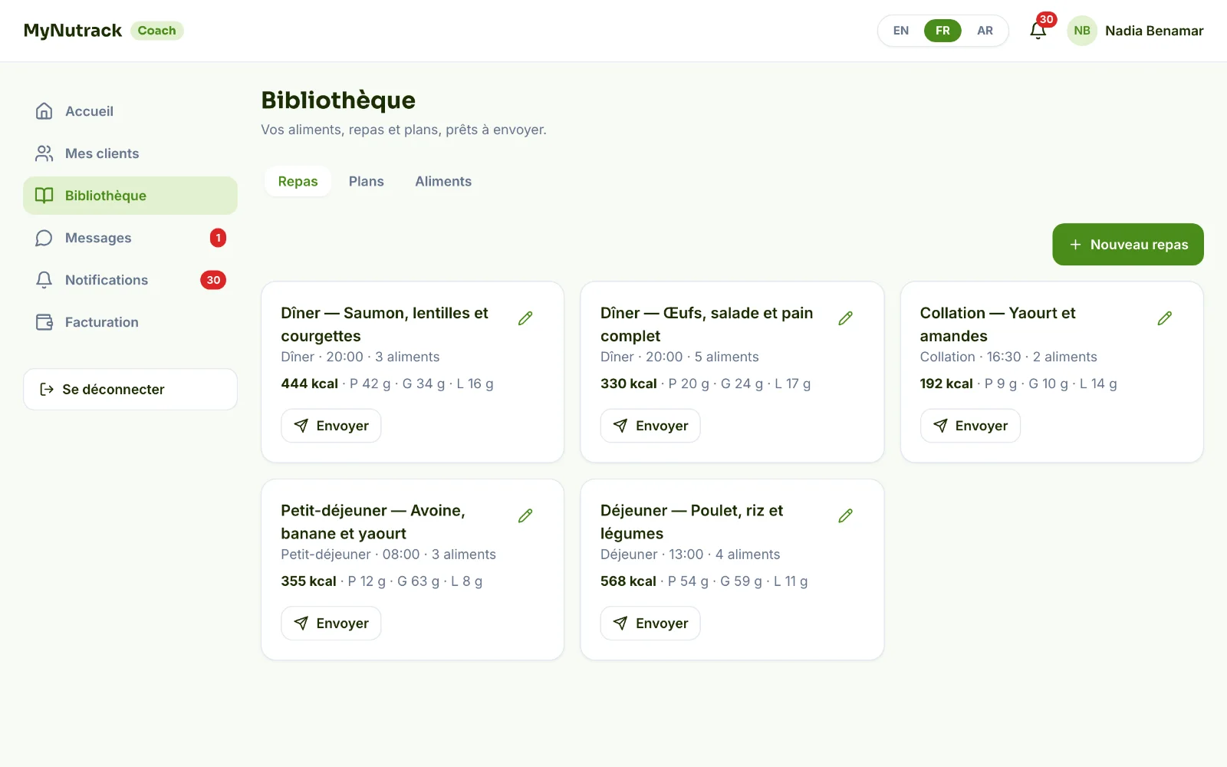The width and height of the screenshot is (1227, 767).
Task: Send the Œufs, salade dinner
Action: 650,426
